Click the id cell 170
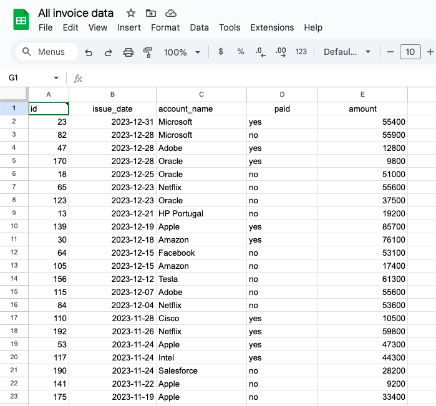 click(49, 161)
